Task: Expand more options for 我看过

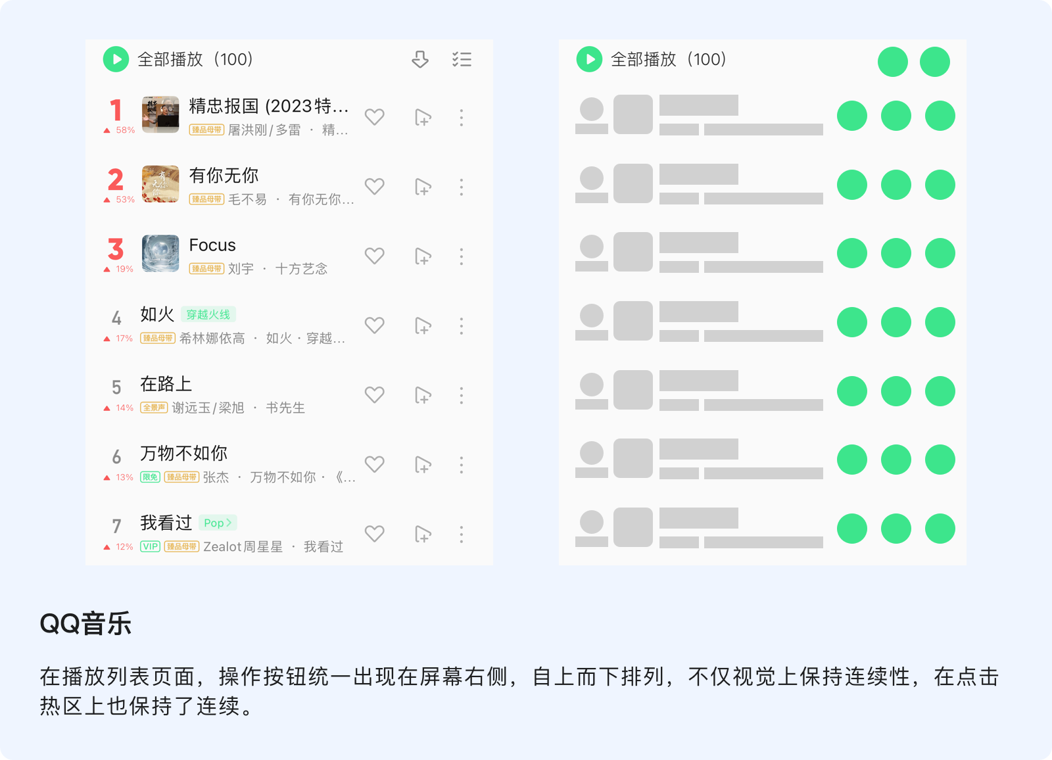Action: point(462,534)
